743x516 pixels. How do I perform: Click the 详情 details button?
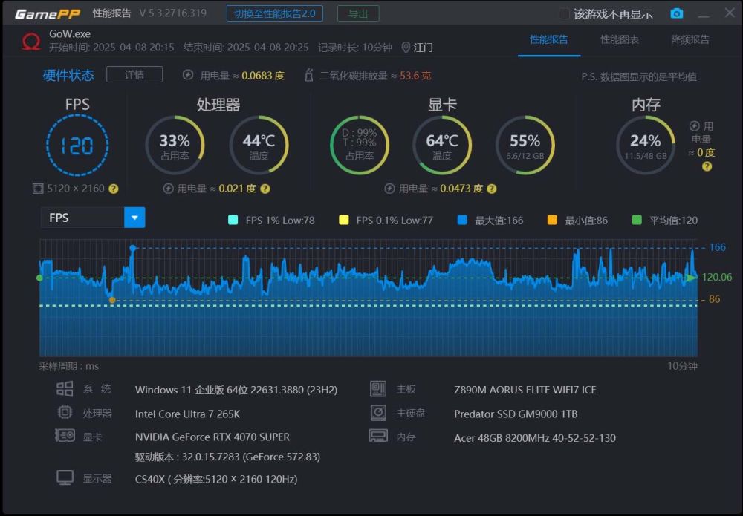(134, 75)
